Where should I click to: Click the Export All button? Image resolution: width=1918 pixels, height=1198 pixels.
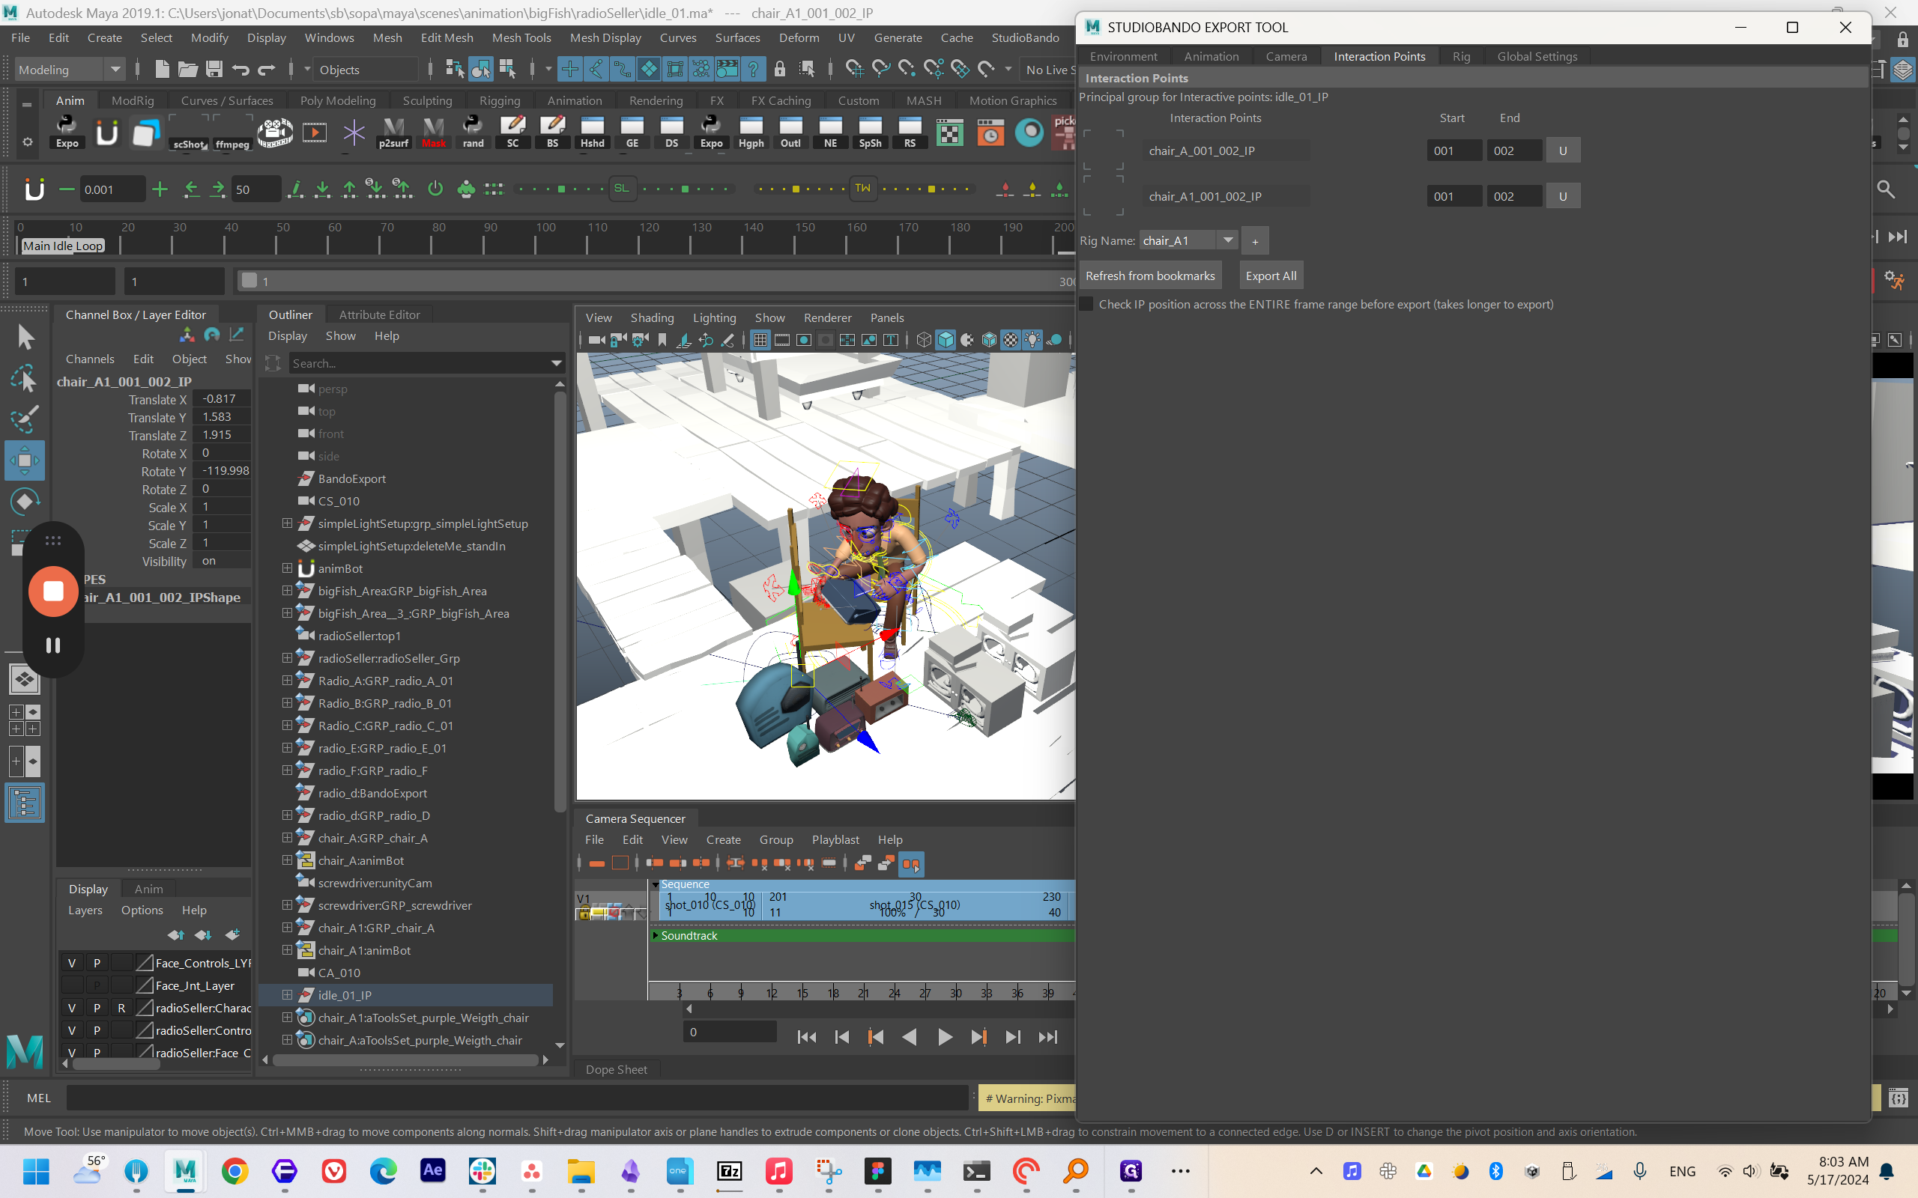[1271, 276]
